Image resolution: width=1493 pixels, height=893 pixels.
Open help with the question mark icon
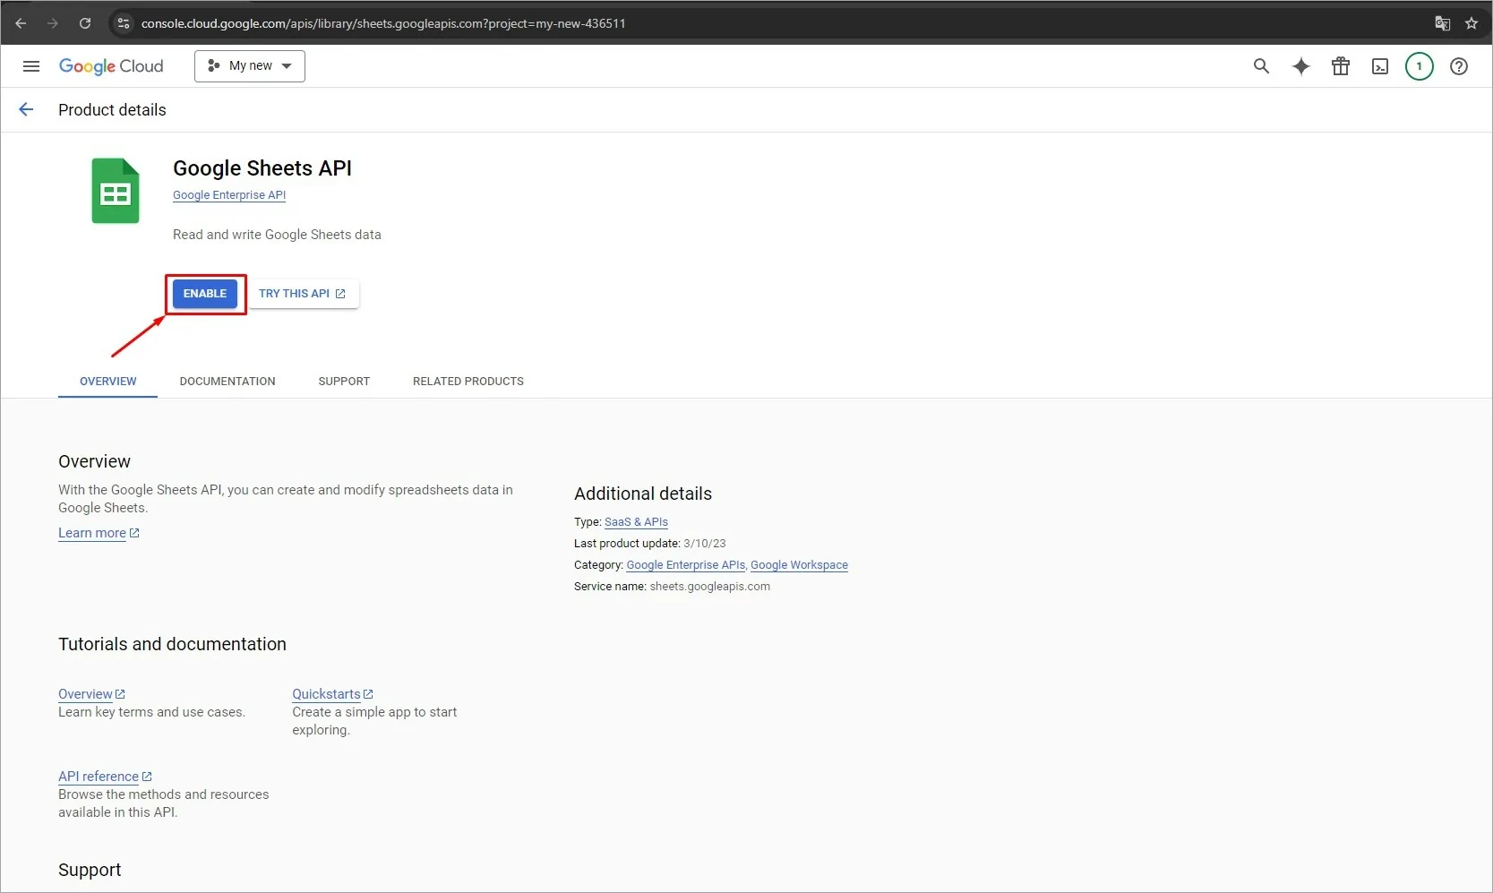tap(1459, 65)
